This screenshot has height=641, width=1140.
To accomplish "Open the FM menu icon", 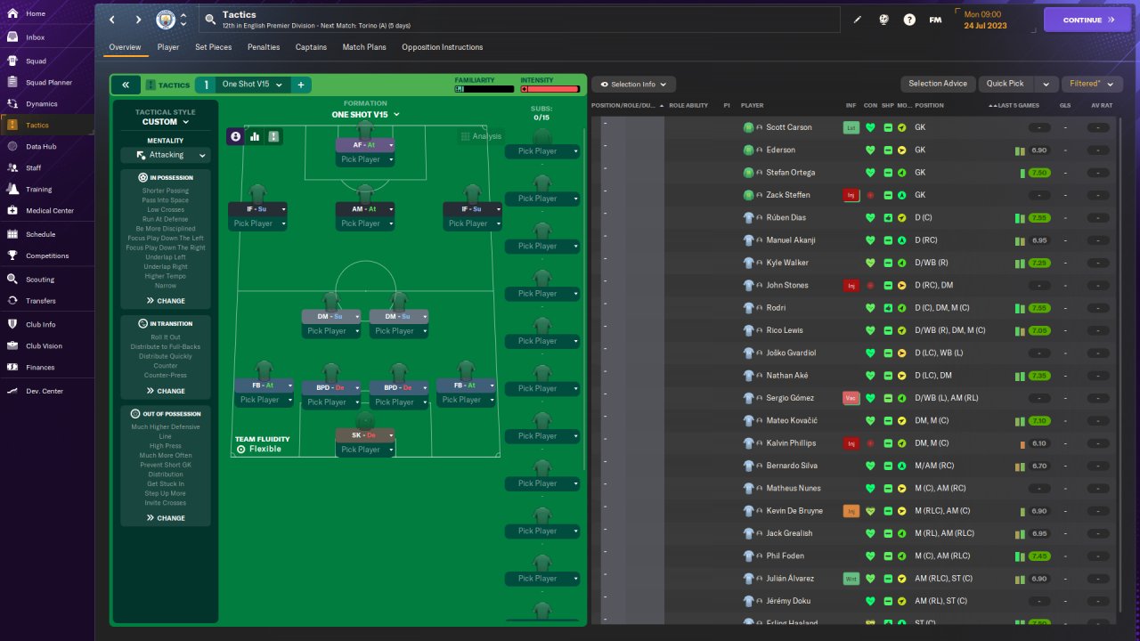I will coord(935,20).
